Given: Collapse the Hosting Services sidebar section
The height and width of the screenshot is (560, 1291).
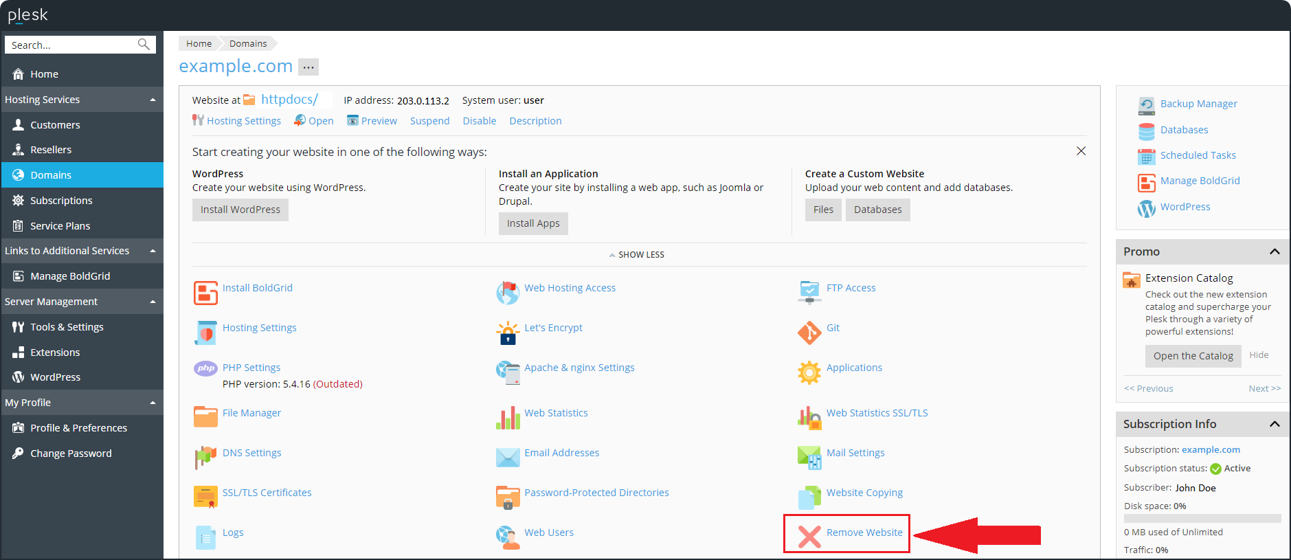Looking at the screenshot, I should (153, 100).
